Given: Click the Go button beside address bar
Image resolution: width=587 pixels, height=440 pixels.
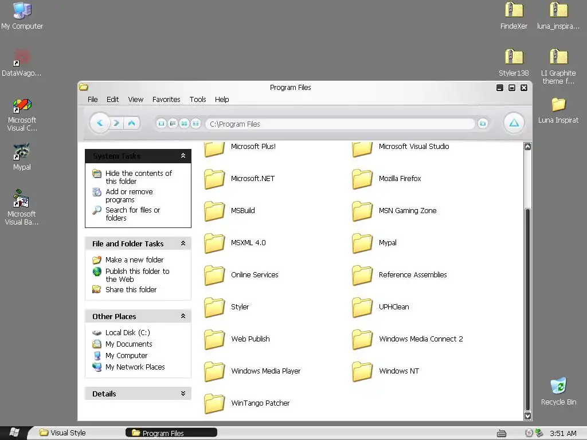Looking at the screenshot, I should pyautogui.click(x=483, y=124).
